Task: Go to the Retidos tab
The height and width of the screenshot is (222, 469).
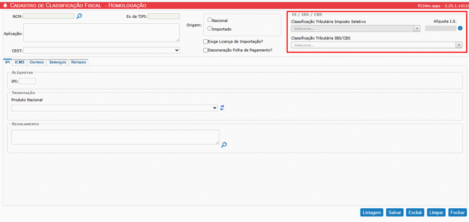Action: point(78,62)
